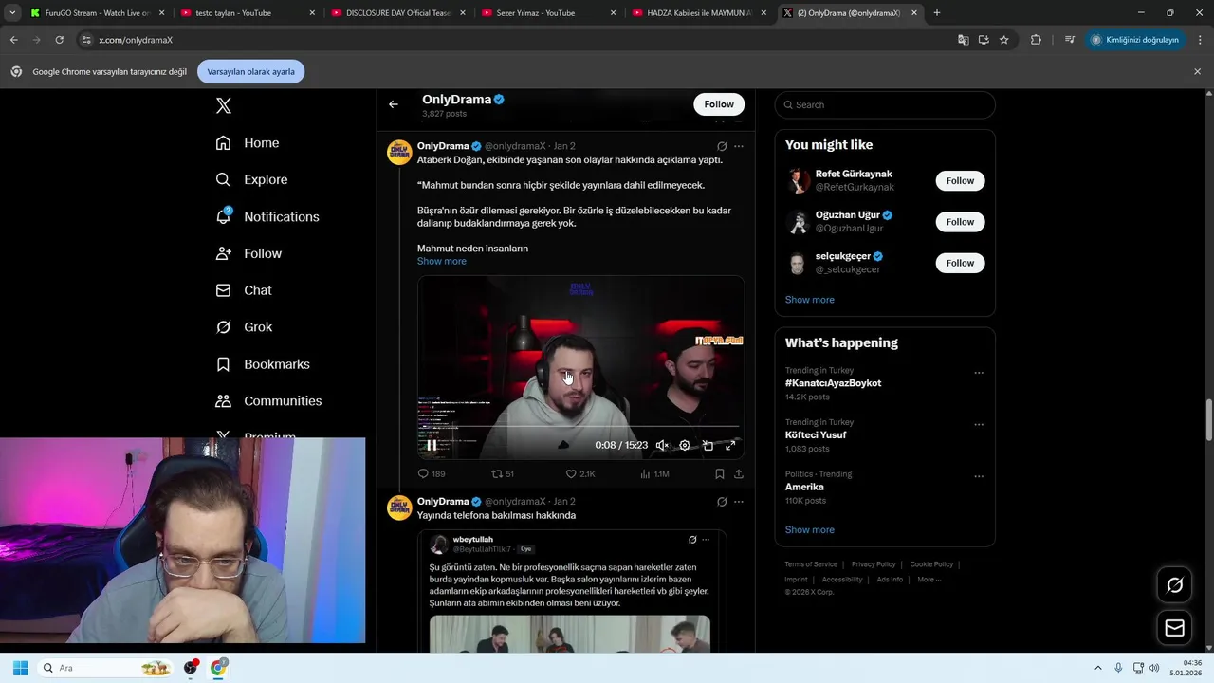
Task: Go to Home in the sidebar
Action: [x=248, y=143]
